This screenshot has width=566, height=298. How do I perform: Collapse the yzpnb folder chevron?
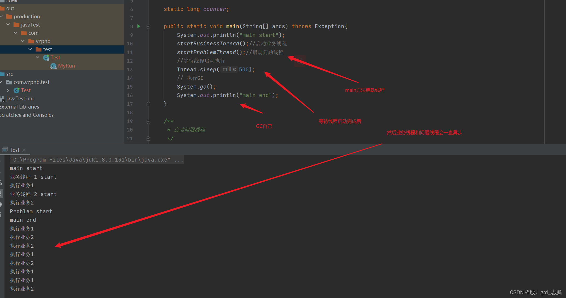pyautogui.click(x=23, y=41)
